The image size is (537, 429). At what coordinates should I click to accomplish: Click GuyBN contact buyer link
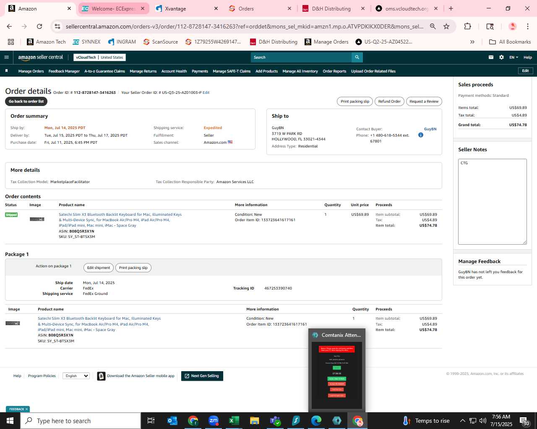pyautogui.click(x=430, y=129)
